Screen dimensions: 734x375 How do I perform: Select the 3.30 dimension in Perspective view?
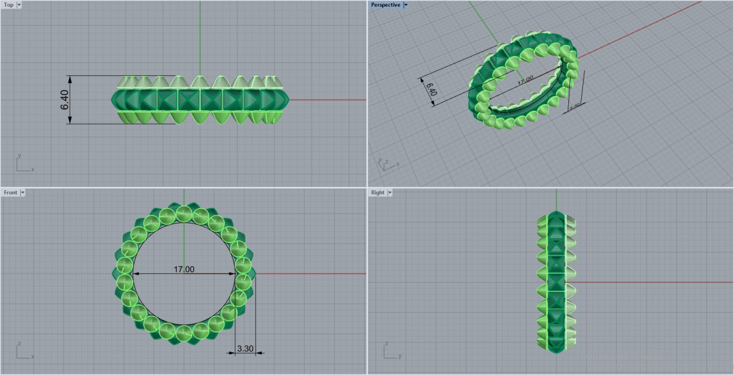point(574,106)
